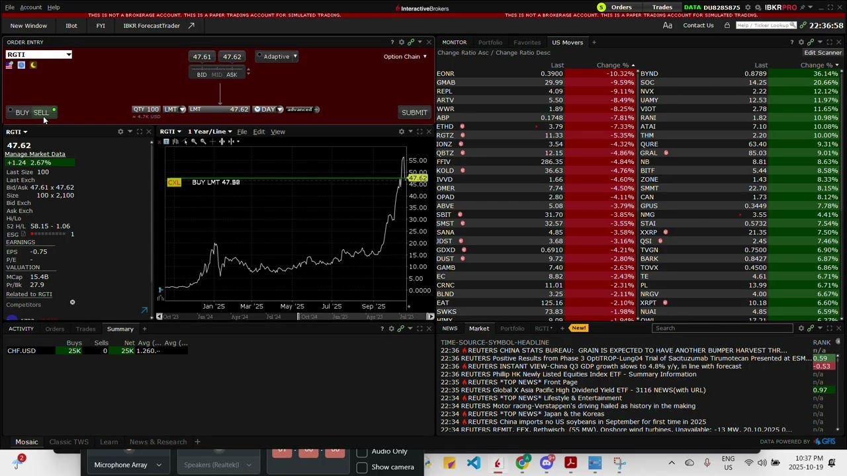The image size is (847, 476).
Task: Add a new Monitor tab with plus
Action: (x=594, y=42)
